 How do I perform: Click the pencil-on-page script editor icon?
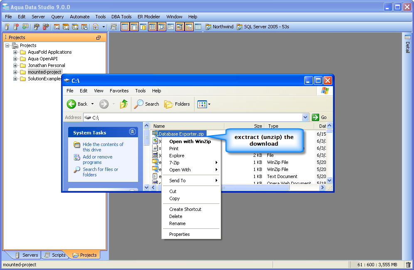pos(96,27)
